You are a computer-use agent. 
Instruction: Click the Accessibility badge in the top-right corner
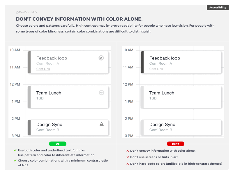coord(218,7)
